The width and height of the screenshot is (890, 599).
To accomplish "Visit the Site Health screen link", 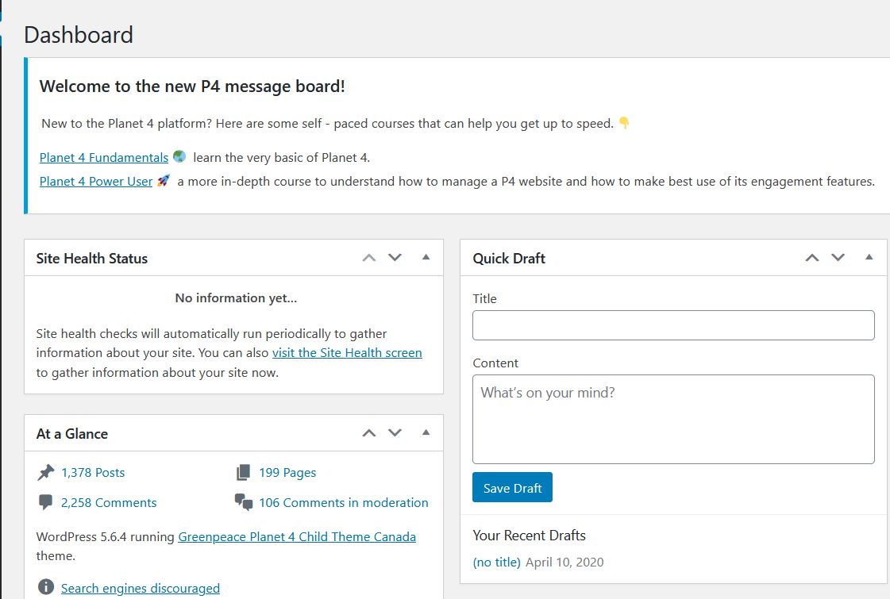I will [x=347, y=353].
